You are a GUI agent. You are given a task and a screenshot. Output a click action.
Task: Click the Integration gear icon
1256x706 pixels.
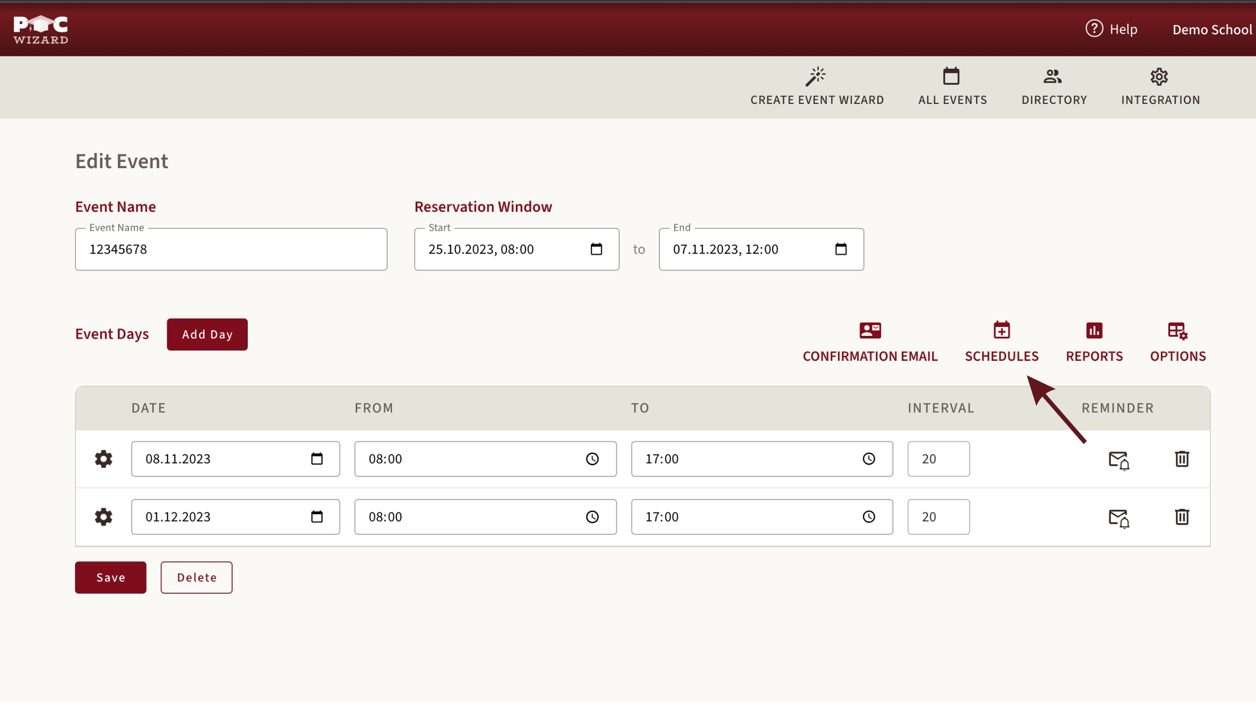1159,76
